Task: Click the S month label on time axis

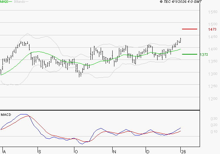Action: [x=40, y=152]
